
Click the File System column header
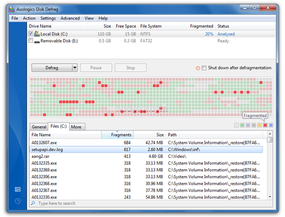pyautogui.click(x=159, y=26)
